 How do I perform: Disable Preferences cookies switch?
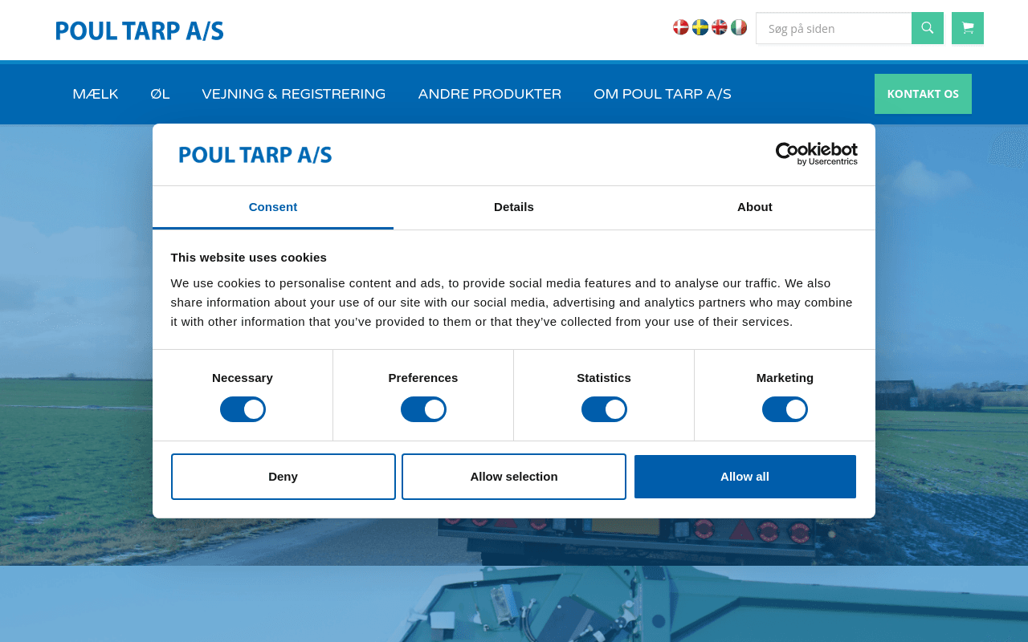point(423,409)
